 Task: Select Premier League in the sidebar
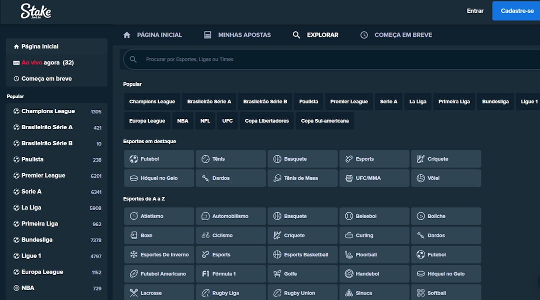point(57,176)
